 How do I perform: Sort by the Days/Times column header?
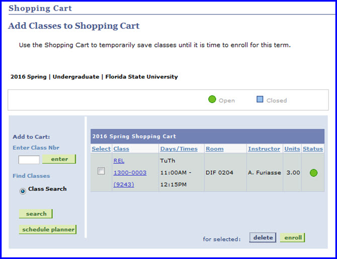tap(179, 149)
